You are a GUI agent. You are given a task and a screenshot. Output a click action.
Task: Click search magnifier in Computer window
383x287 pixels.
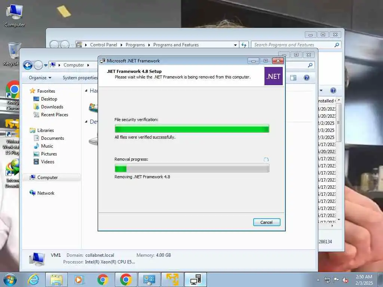coord(310,65)
